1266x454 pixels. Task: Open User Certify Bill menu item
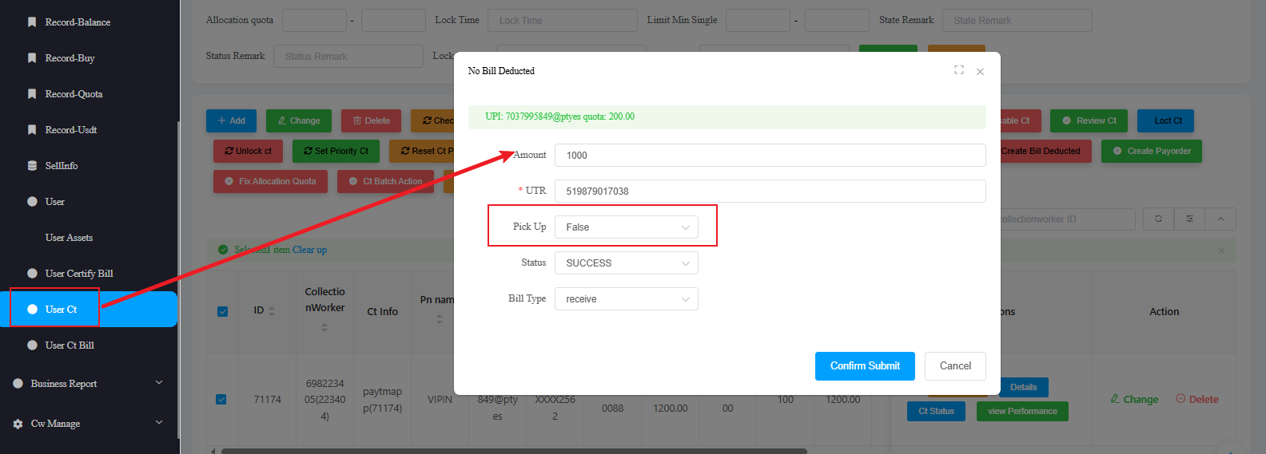(78, 274)
